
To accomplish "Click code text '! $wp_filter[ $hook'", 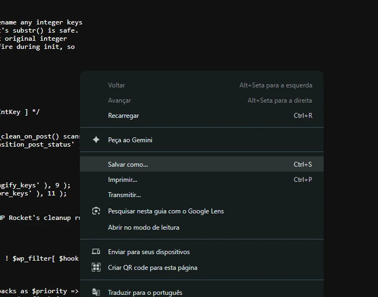I will pyautogui.click(x=42, y=258).
